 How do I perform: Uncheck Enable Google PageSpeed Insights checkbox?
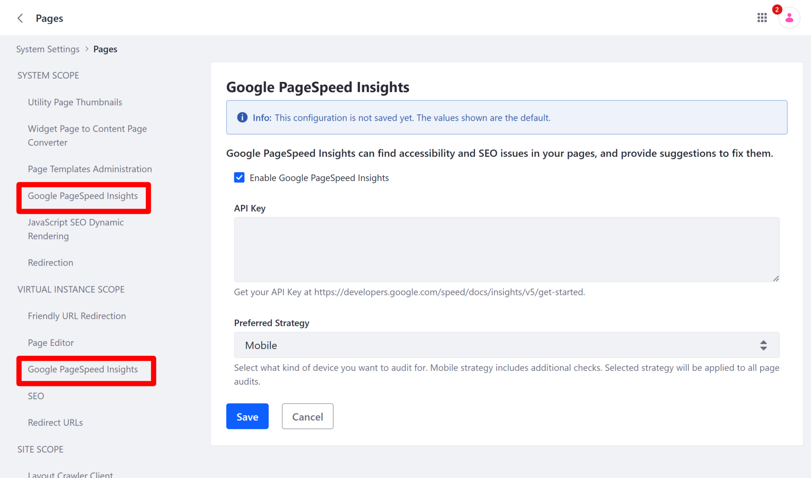(239, 178)
